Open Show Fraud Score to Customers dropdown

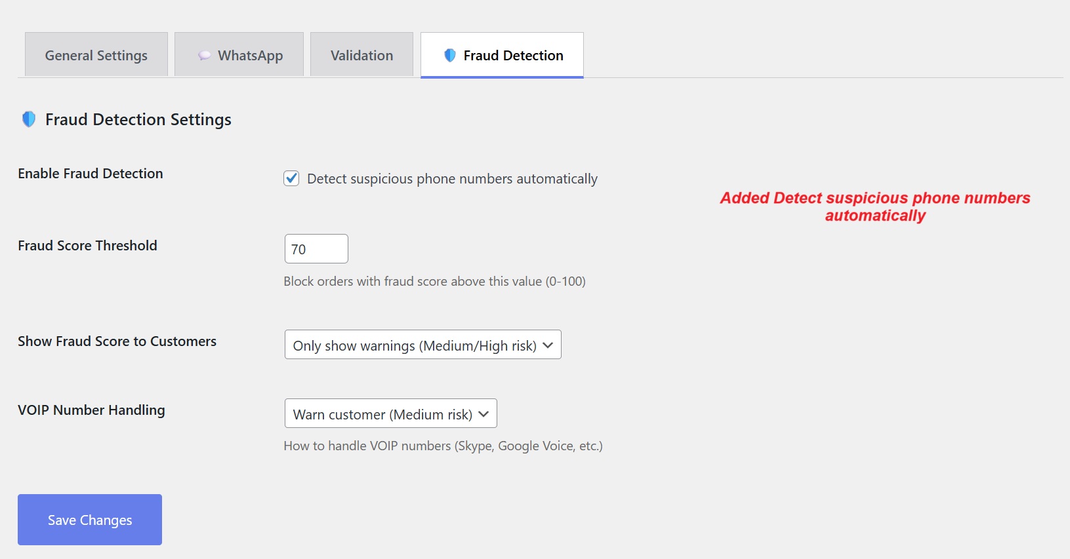[423, 345]
